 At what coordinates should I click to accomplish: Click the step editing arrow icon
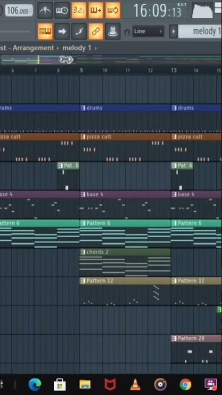[62, 31]
